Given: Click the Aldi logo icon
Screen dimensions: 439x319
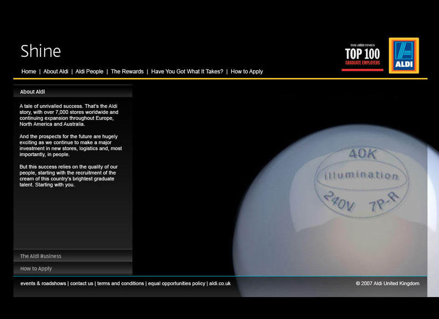Looking at the screenshot, I should coord(404,55).
